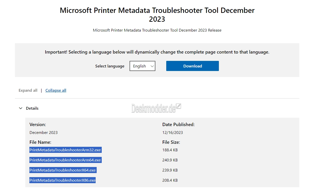Image resolution: width=313 pixels, height=191 pixels.
Task: Click the December 2023 Release subtitle
Action: 157,30
